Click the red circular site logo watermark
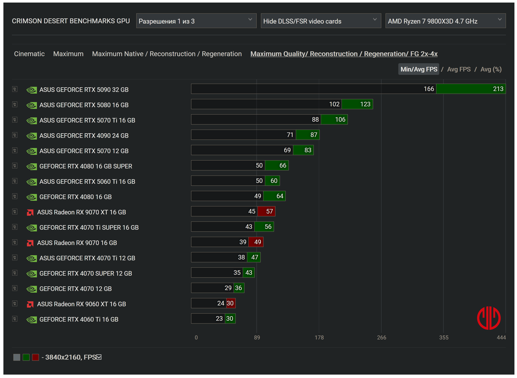517x378 pixels. pyautogui.click(x=488, y=318)
